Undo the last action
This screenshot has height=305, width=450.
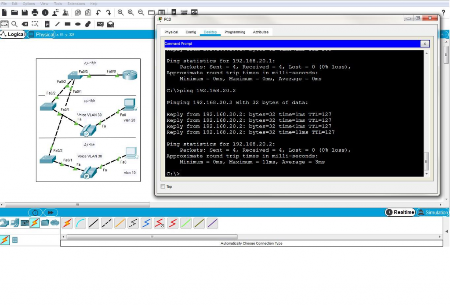[98, 13]
